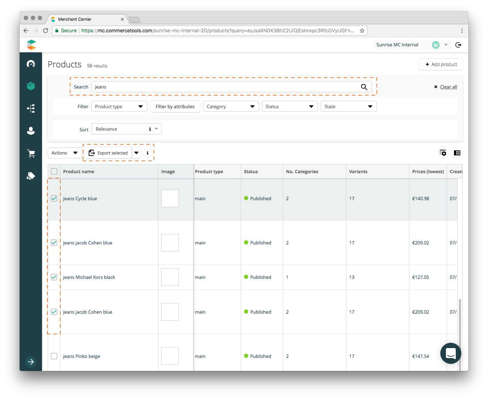Open the Discounts tag icon in sidebar
The height and width of the screenshot is (399, 488).
[x=31, y=176]
